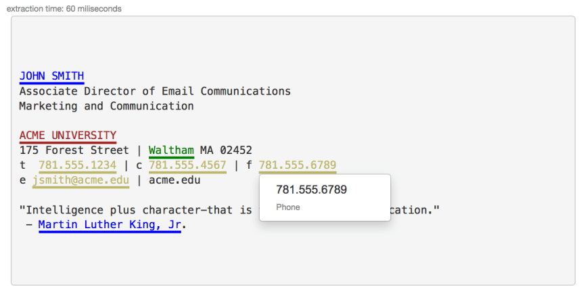This screenshot has height=293, width=583.
Task: Click the 'e' label before the email
Action: (22, 180)
